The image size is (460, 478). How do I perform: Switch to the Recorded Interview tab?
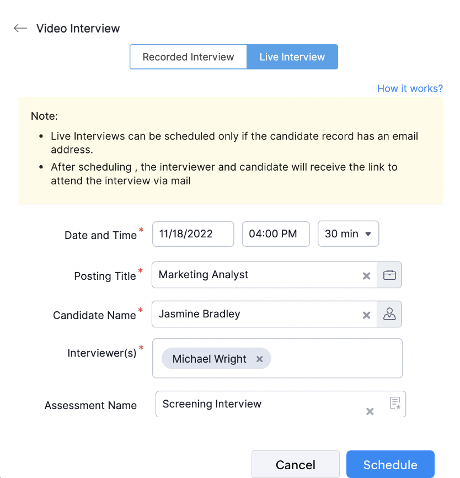188,57
